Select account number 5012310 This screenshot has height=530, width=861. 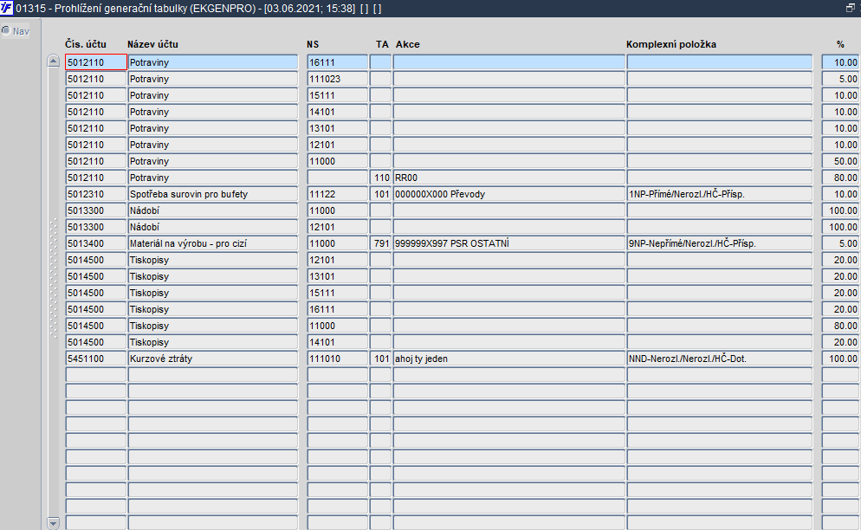click(96, 194)
